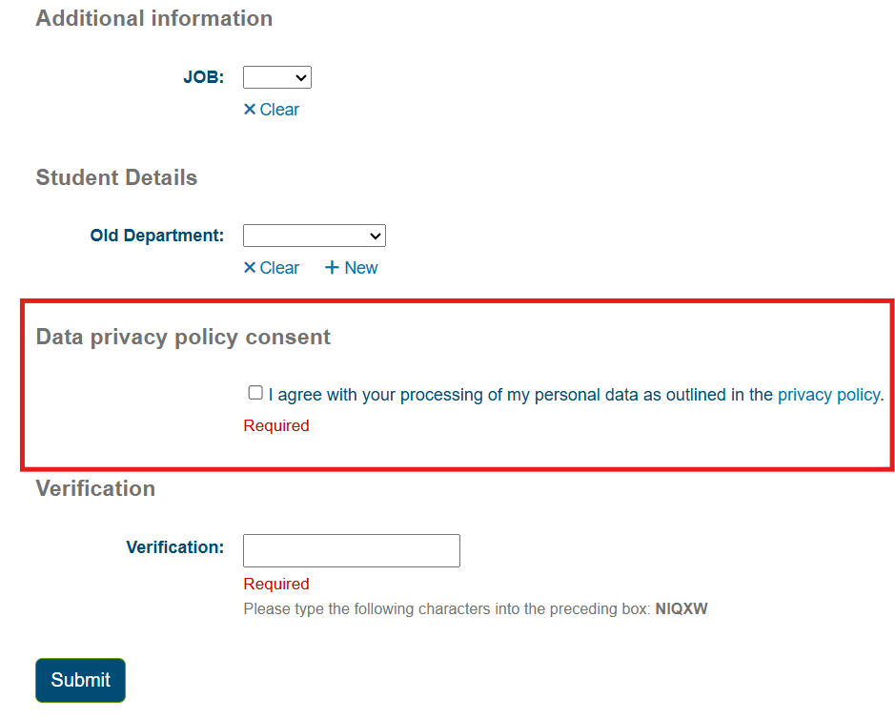
Task: Click the NIQXW verification code text
Action: tap(681, 608)
